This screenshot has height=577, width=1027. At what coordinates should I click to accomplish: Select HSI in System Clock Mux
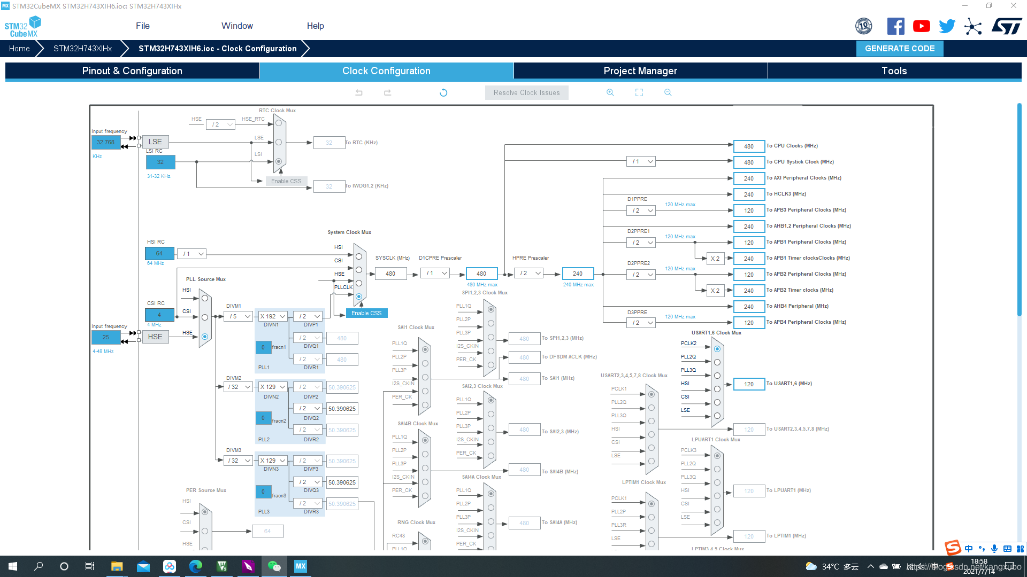click(x=359, y=256)
